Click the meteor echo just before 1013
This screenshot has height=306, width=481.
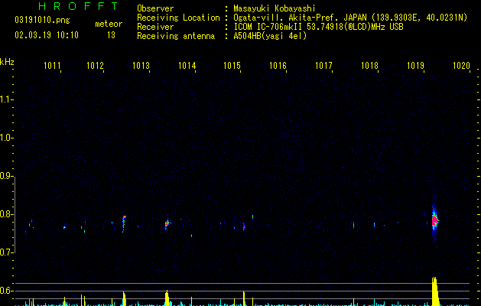124,223
